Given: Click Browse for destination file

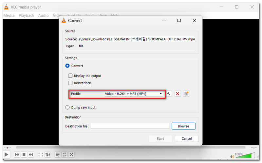Looking at the screenshot, I should (x=183, y=126).
